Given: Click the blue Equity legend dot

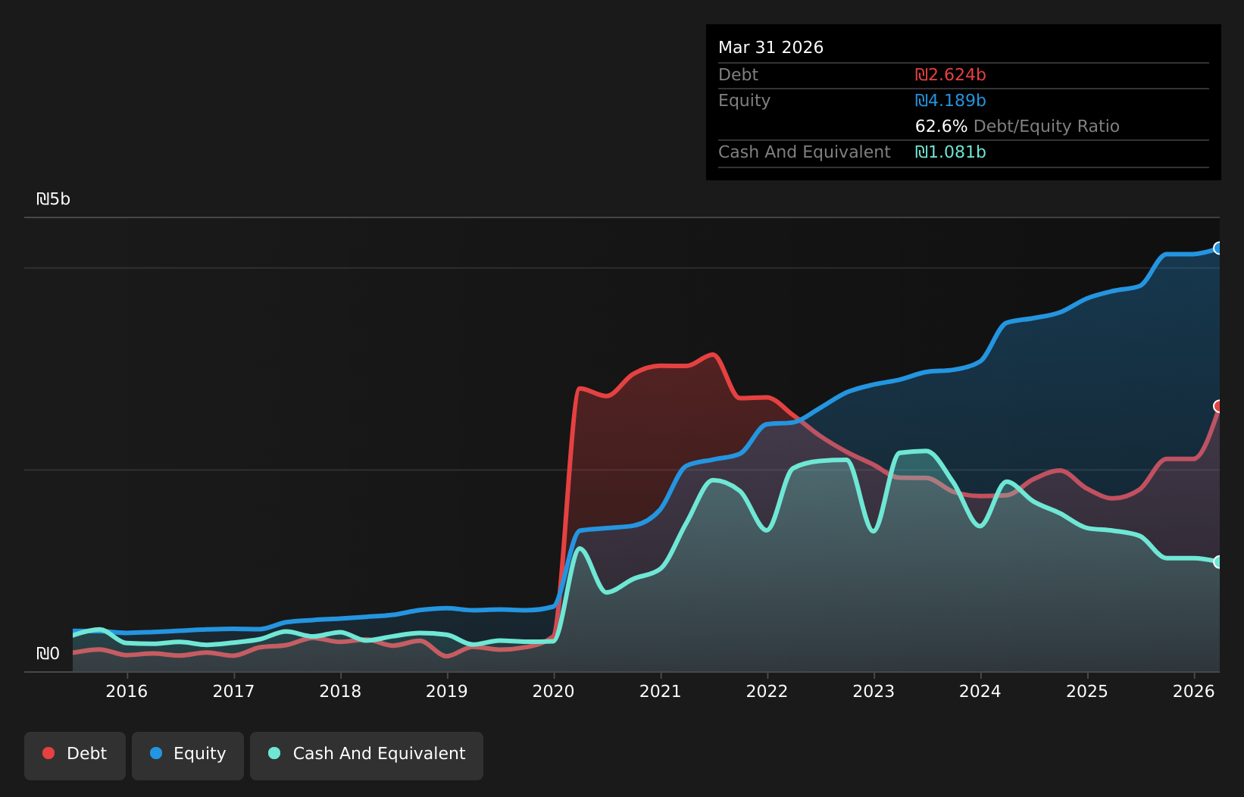Looking at the screenshot, I should [156, 753].
